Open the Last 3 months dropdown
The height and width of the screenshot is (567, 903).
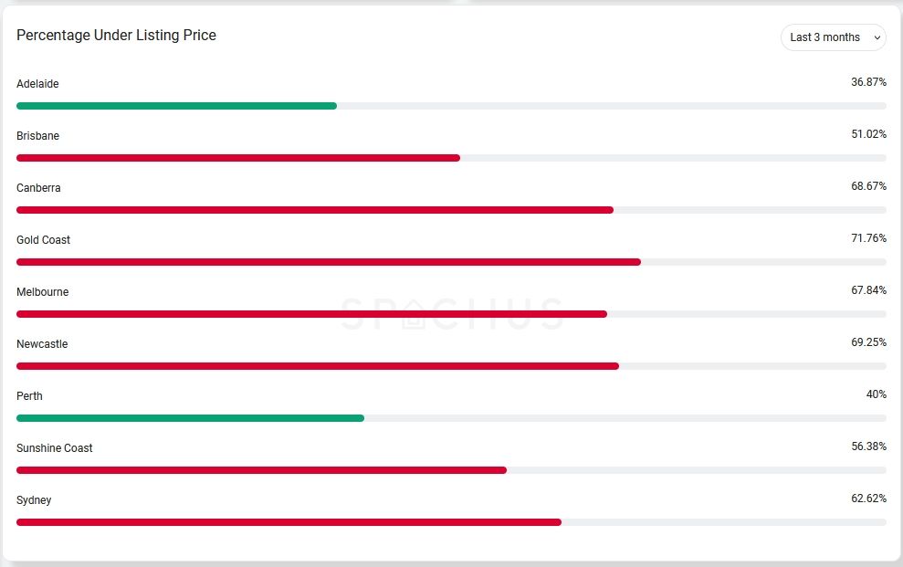pos(824,37)
